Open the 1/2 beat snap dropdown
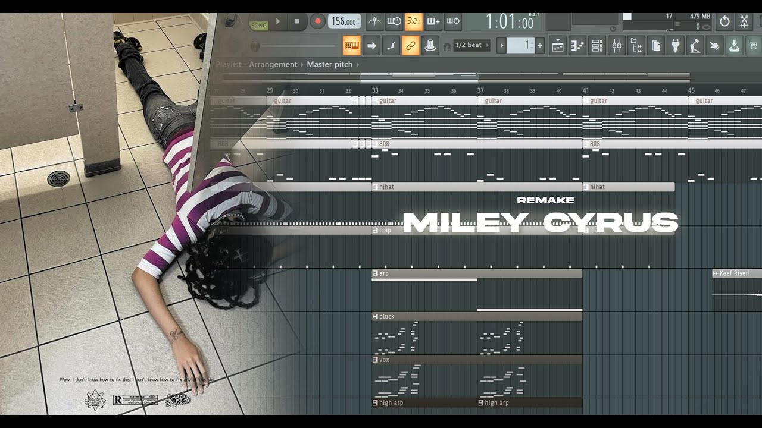The height and width of the screenshot is (428, 762). coord(472,45)
